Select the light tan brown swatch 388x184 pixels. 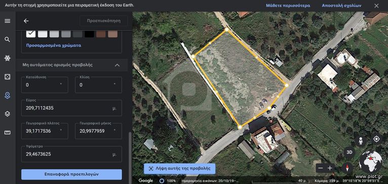112,34
